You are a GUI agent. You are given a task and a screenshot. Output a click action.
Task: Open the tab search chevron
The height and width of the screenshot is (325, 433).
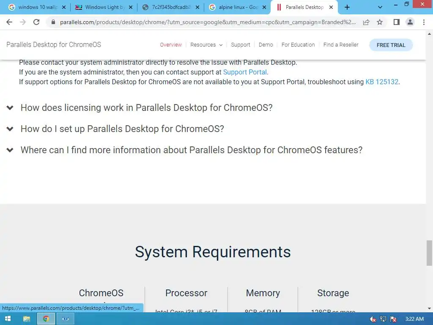(380, 7)
